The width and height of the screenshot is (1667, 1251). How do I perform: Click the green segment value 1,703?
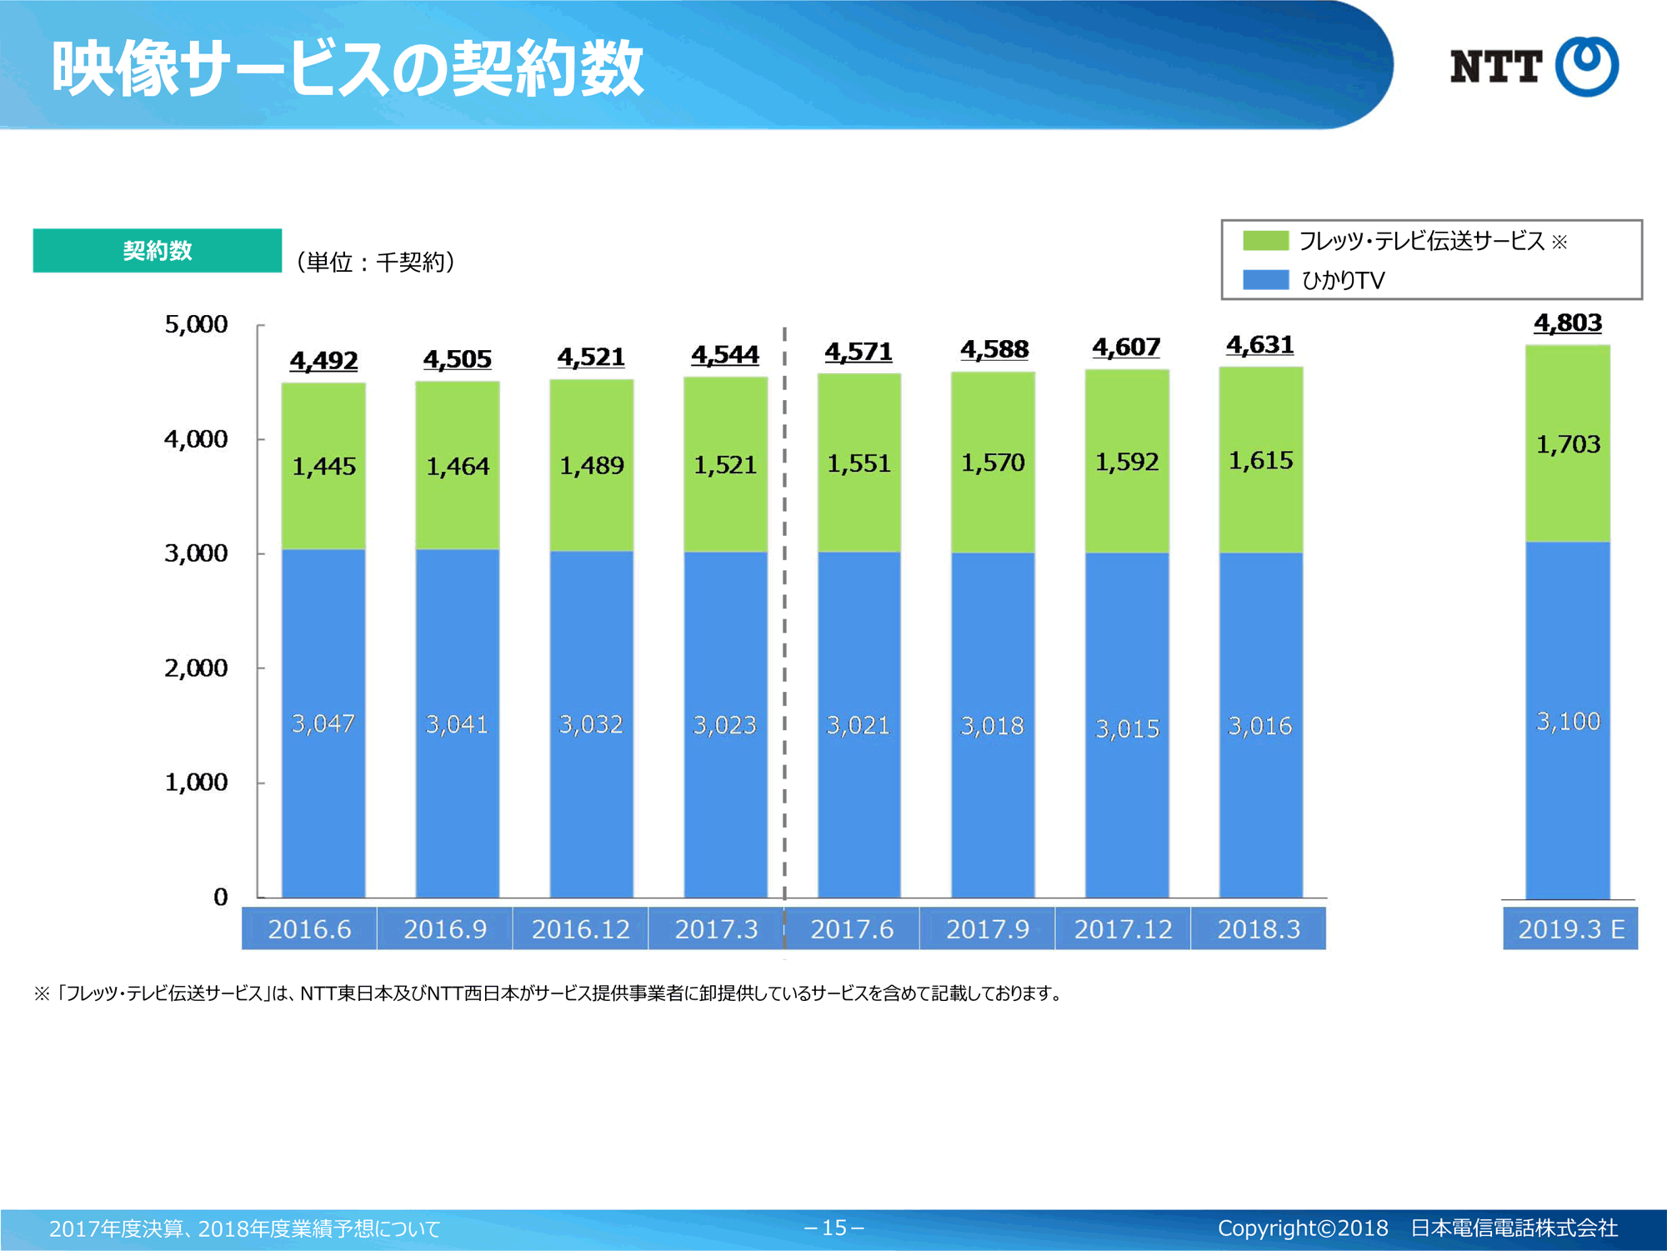(x=1568, y=444)
